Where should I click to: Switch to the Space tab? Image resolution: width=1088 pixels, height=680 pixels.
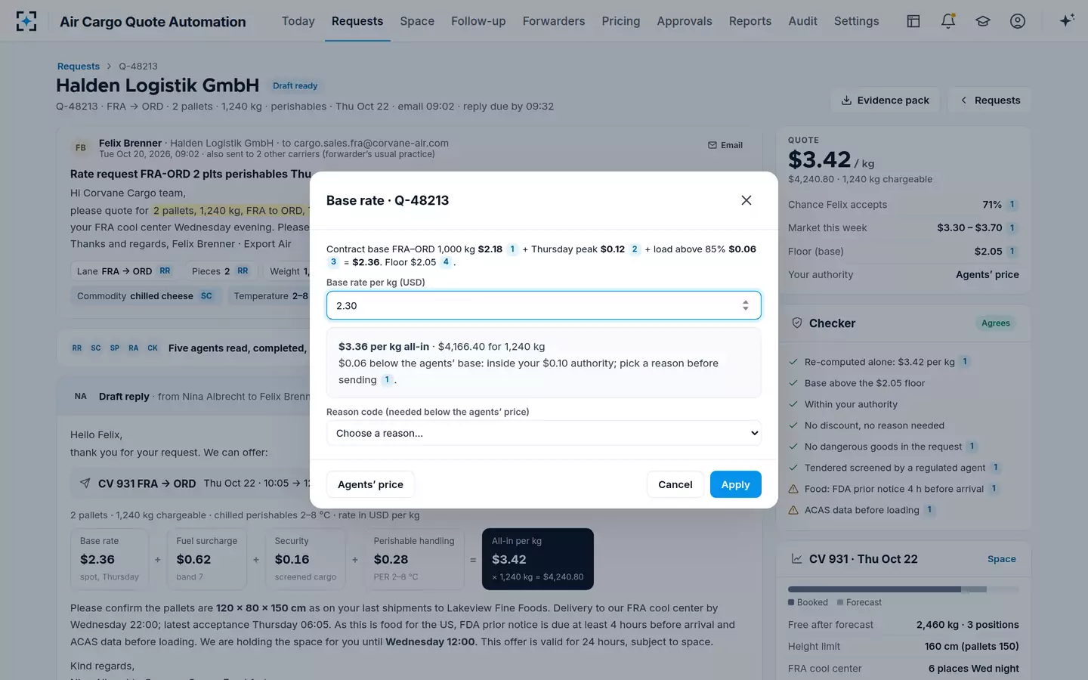tap(417, 21)
